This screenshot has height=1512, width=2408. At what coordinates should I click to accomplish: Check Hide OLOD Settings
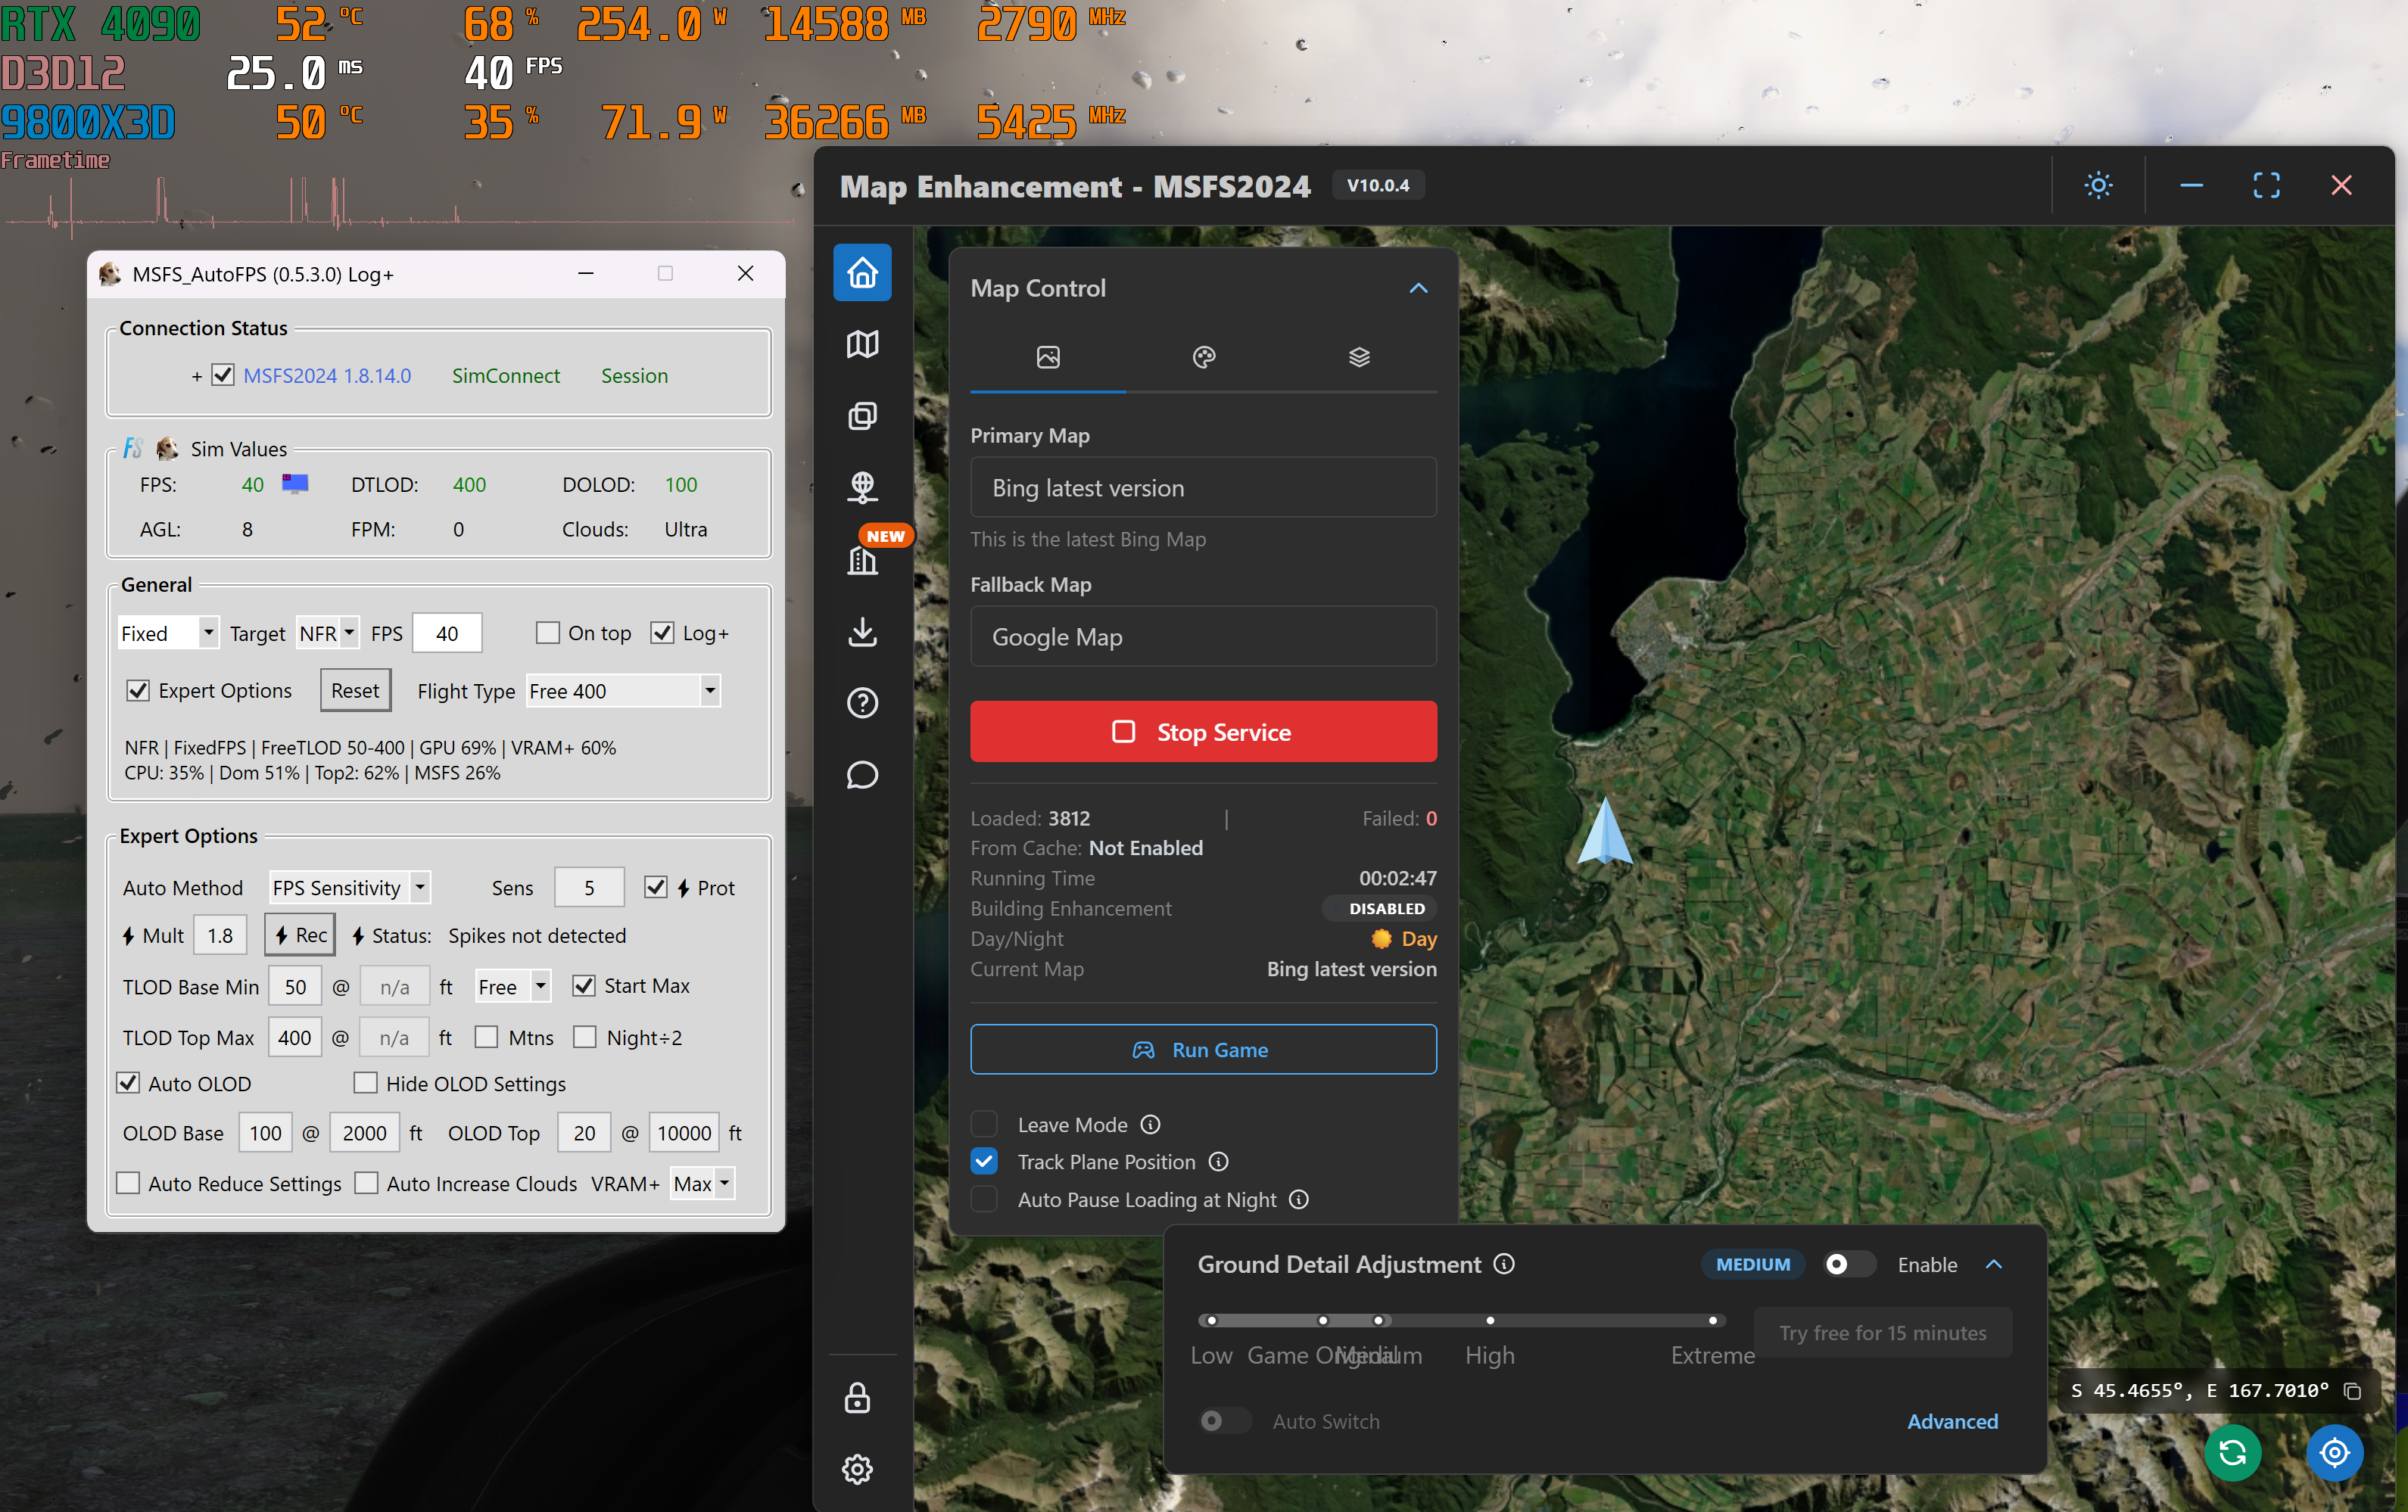click(365, 1084)
